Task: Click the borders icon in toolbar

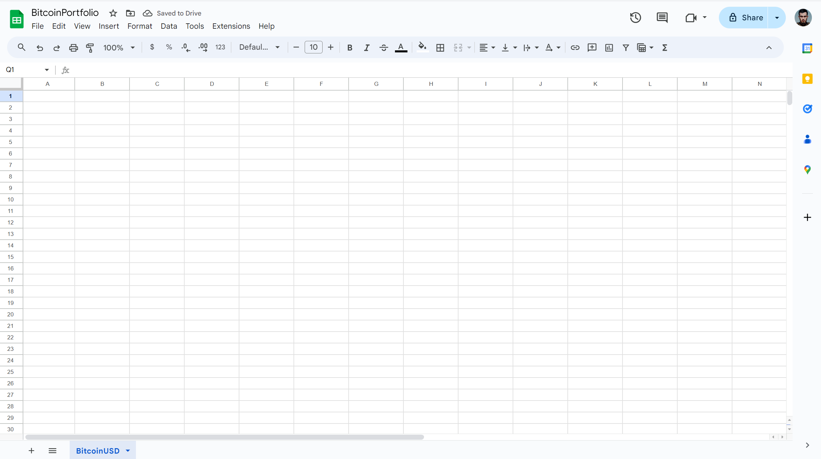Action: [x=440, y=47]
